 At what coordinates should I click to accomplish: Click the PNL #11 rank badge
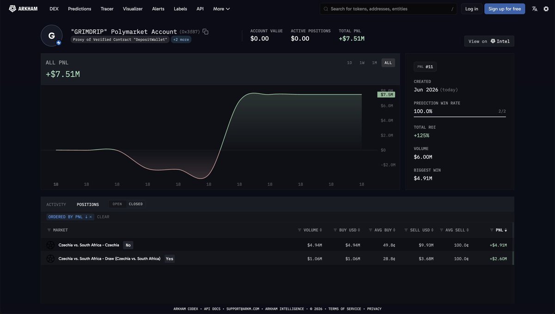click(x=425, y=67)
